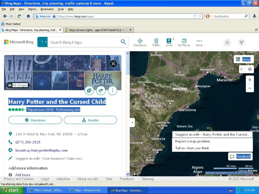Zoom in on the map
Viewport: 259px width, 194px height.
pyautogui.click(x=250, y=80)
